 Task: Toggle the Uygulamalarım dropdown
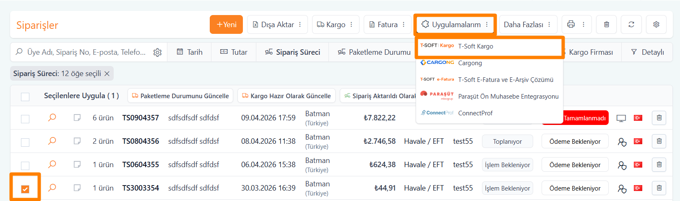pos(455,25)
